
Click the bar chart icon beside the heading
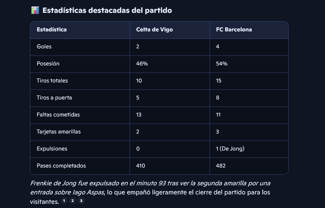click(x=35, y=10)
